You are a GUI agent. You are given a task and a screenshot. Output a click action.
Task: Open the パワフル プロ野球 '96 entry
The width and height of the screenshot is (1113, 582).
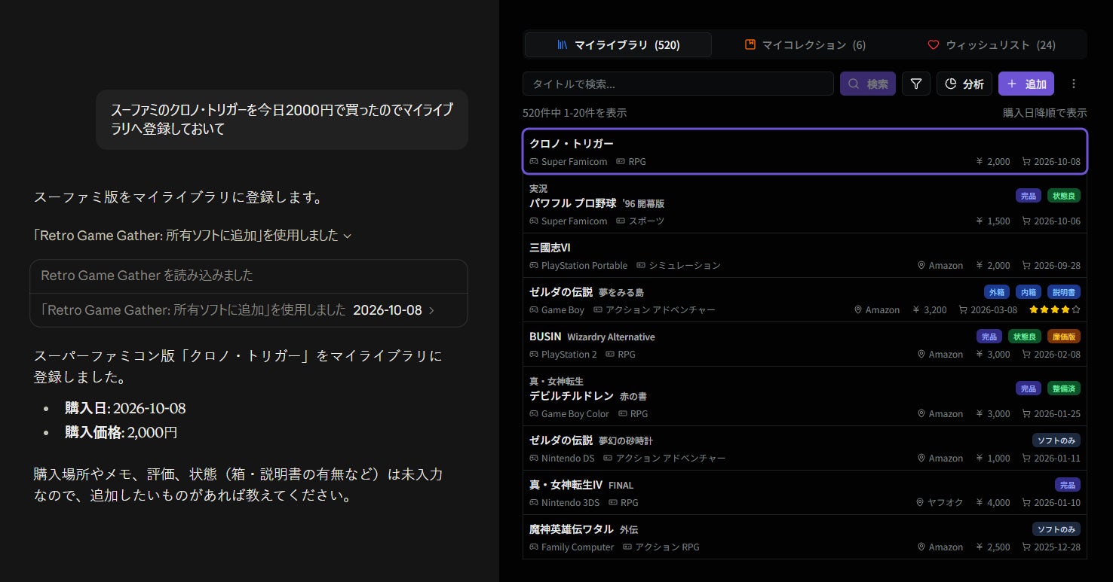(805, 204)
